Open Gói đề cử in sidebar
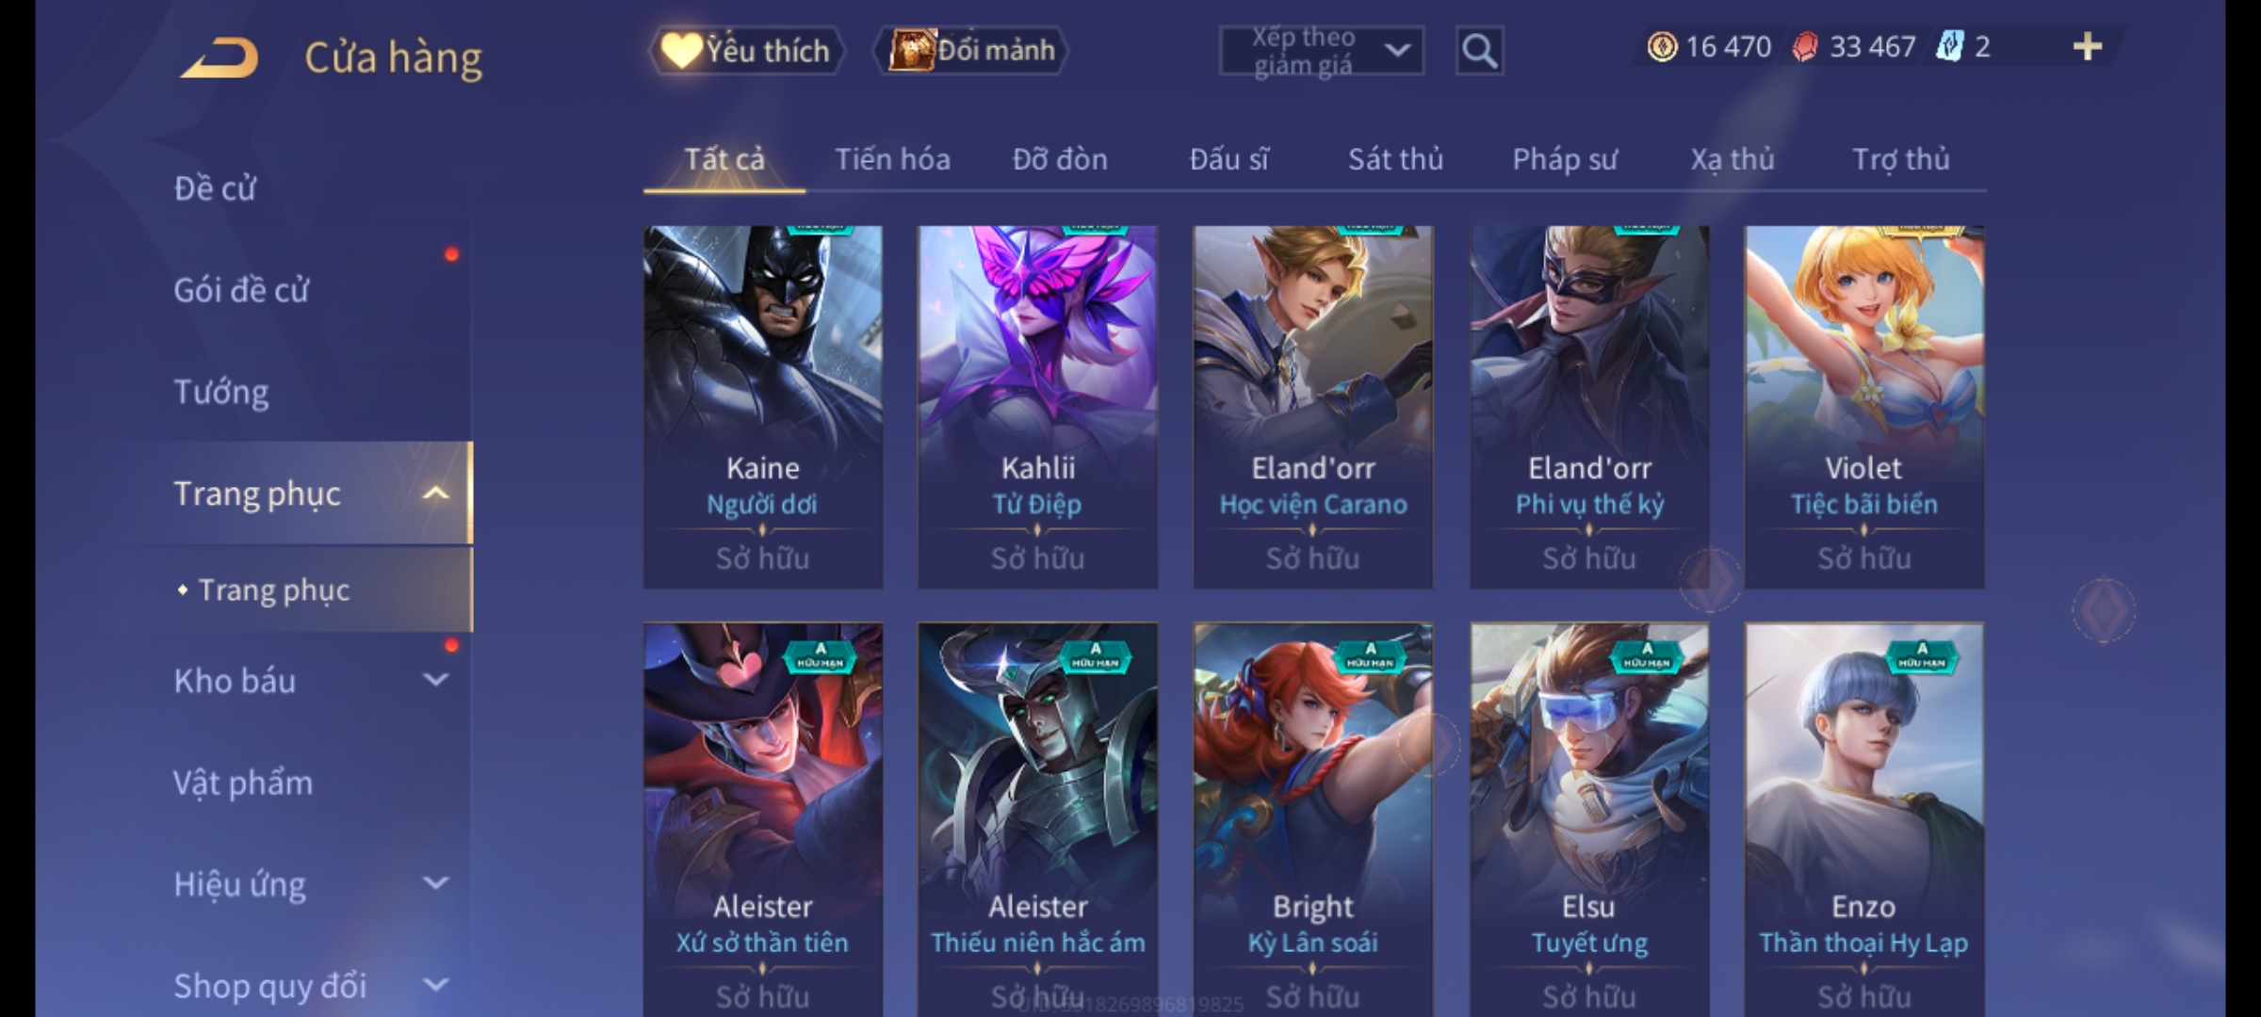 pos(241,290)
